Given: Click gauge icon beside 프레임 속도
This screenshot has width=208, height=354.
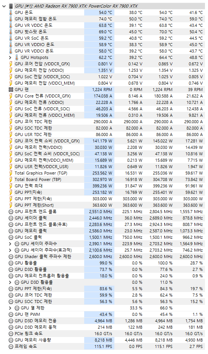Looking at the screenshot, I should tap(11, 346).
